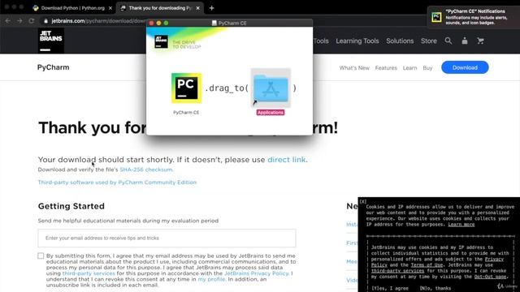Click the padlock icon in the address bar
This screenshot has height=292, width=520.
point(45,21)
